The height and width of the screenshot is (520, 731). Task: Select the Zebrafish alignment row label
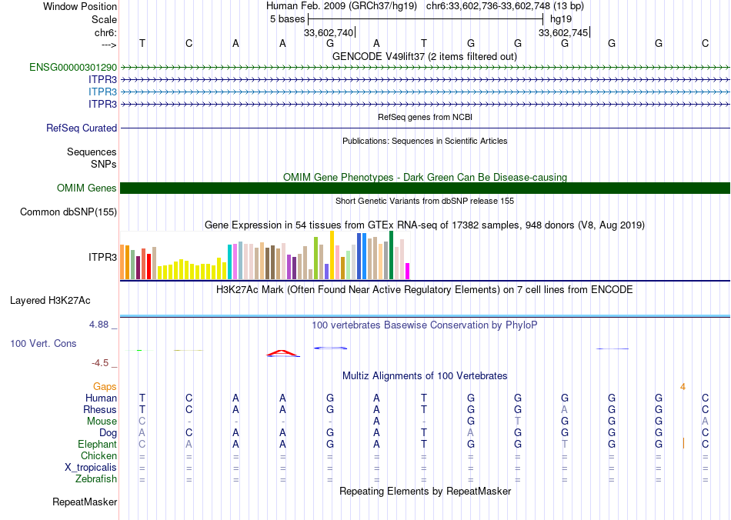[96, 479]
